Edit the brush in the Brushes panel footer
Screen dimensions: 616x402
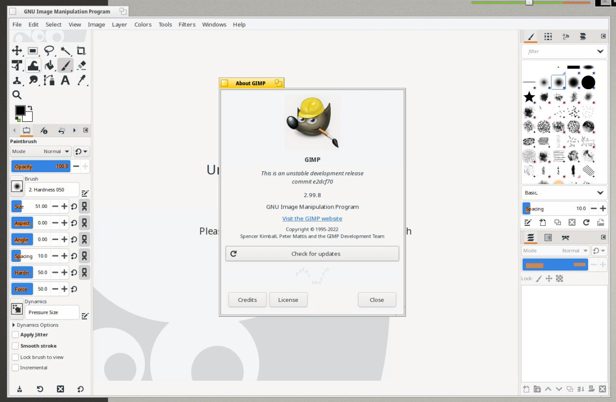(528, 222)
